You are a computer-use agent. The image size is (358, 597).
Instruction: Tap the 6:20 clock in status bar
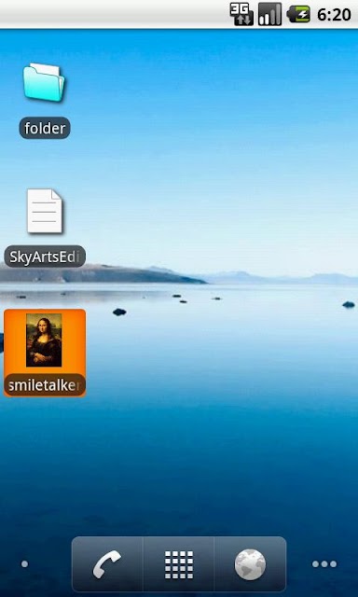[x=334, y=15]
